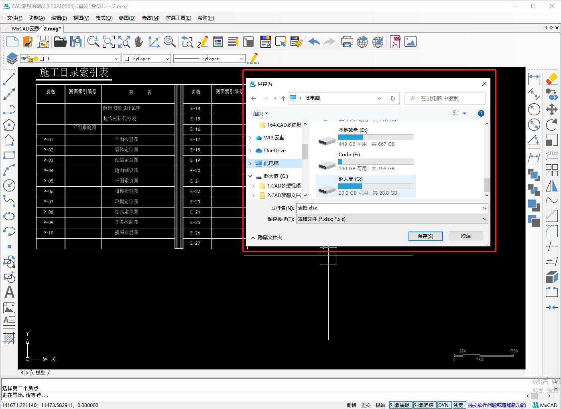Click the 保存(S) button

point(425,236)
